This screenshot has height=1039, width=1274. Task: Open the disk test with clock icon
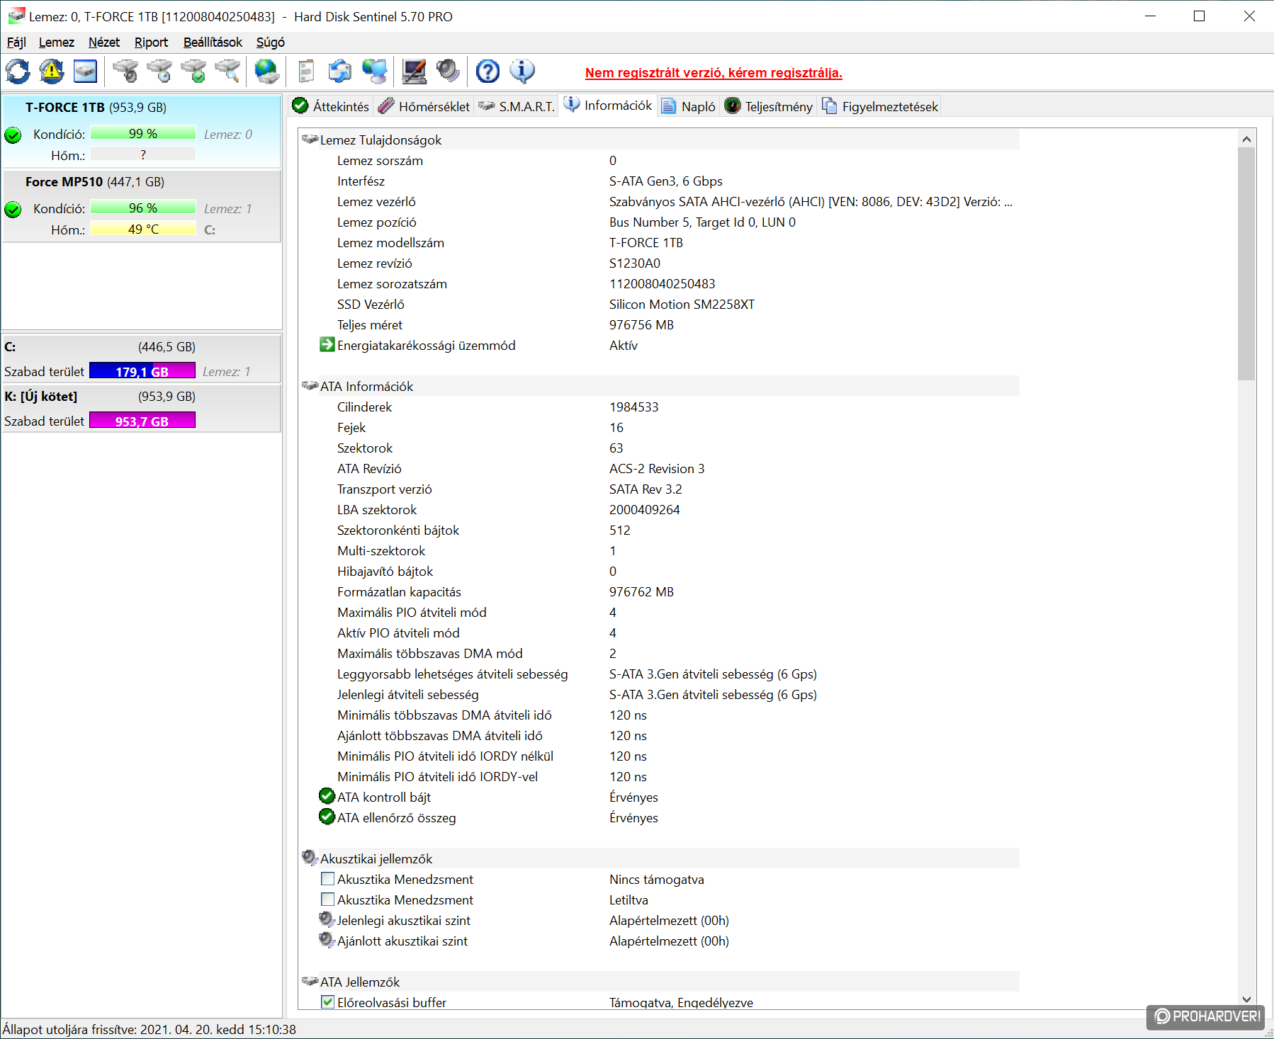(x=160, y=72)
